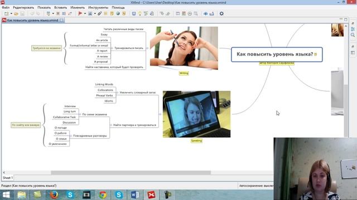Screen dimensions: 357x200
Task: Open the folder icon in the toolbar
Action: [x=16, y=13]
